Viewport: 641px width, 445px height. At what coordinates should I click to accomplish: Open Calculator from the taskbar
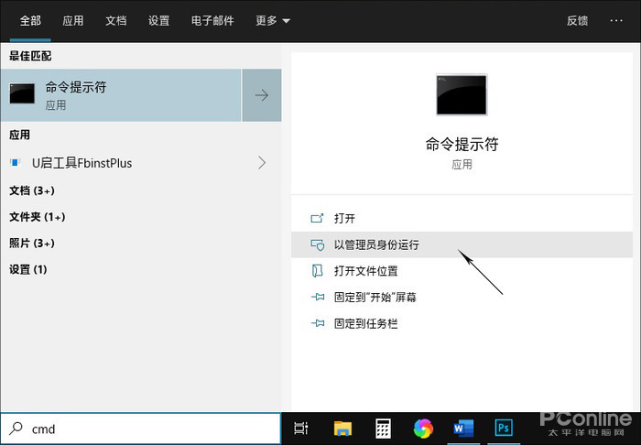383,429
